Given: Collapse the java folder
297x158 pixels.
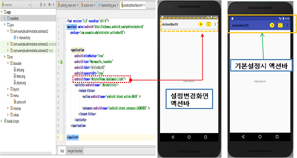Looking at the screenshot, I should tap(5, 25).
